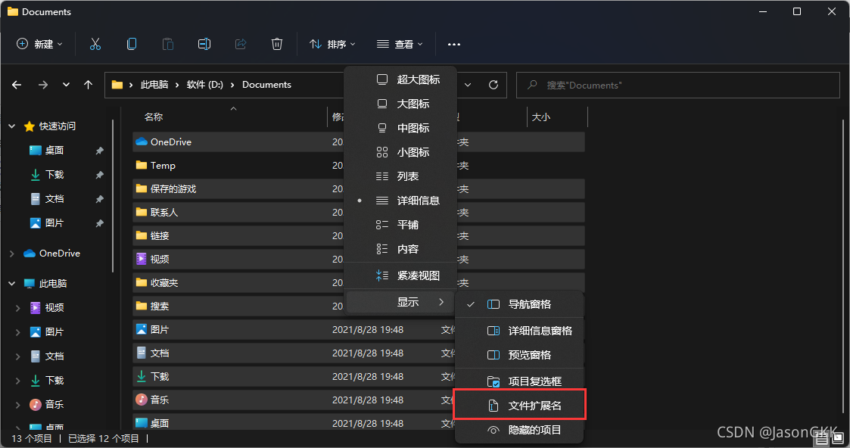850x448 pixels.
Task: Switch to details view icon in status bar
Action: (x=822, y=438)
